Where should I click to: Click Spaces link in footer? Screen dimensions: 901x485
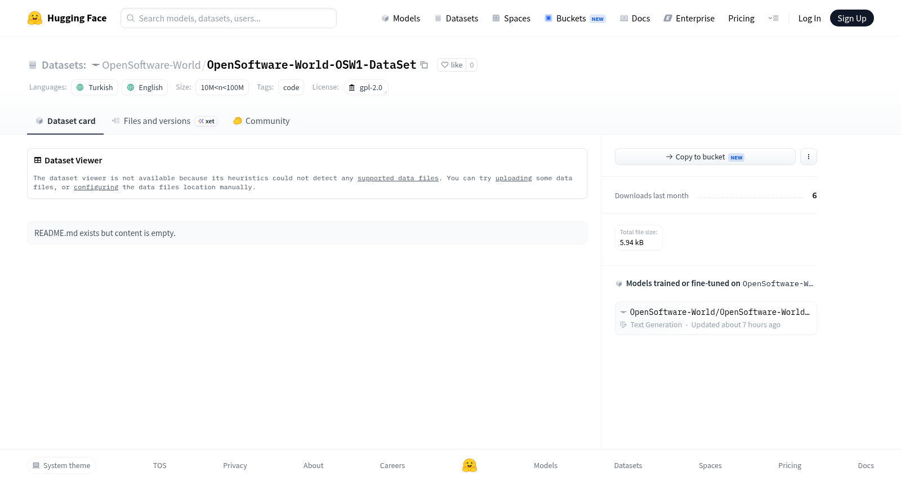710,465
